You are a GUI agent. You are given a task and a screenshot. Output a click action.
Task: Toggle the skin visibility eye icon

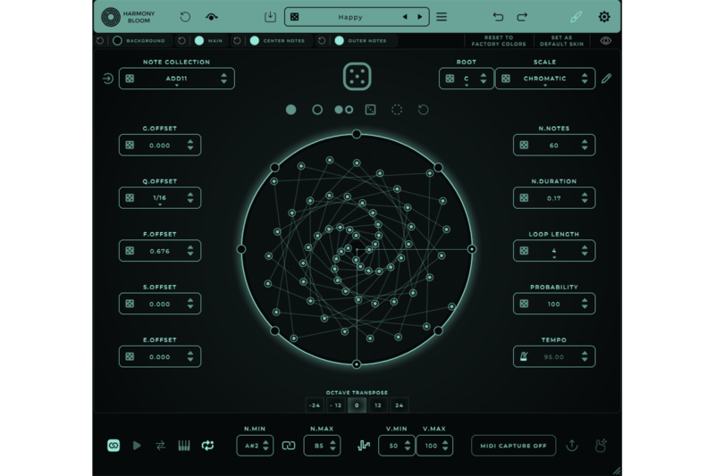pyautogui.click(x=606, y=41)
